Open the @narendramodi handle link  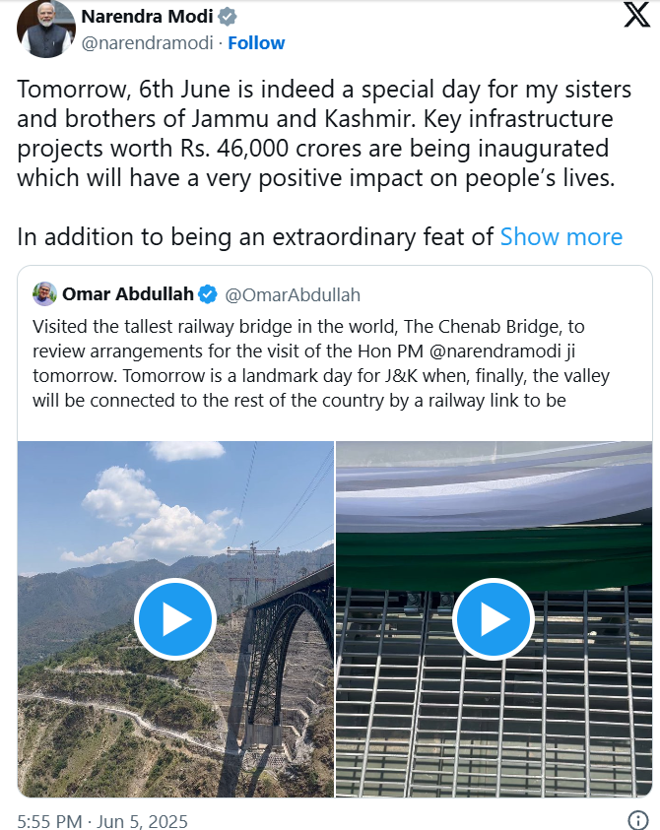[x=147, y=43]
